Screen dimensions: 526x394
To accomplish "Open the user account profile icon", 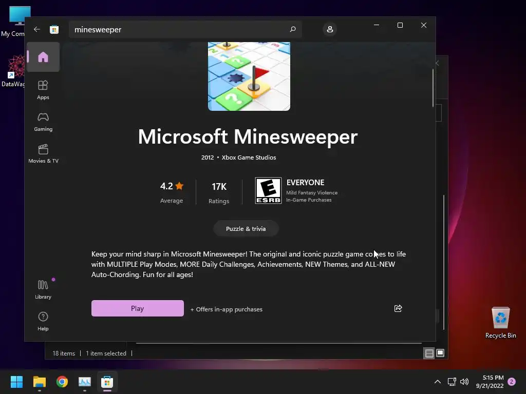I will 330,29.
